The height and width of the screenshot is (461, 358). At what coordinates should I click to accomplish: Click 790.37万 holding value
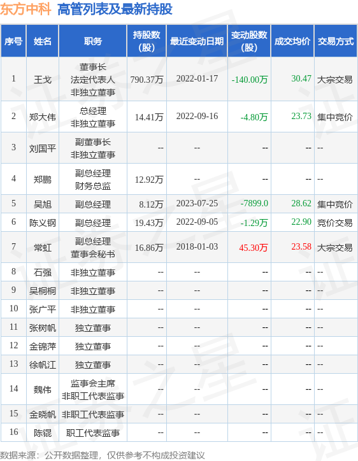point(147,80)
